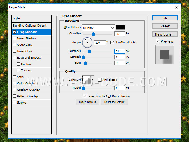Click the Angle value field
Image resolution: width=189 pixels, height=142 pixels.
[x=100, y=43]
